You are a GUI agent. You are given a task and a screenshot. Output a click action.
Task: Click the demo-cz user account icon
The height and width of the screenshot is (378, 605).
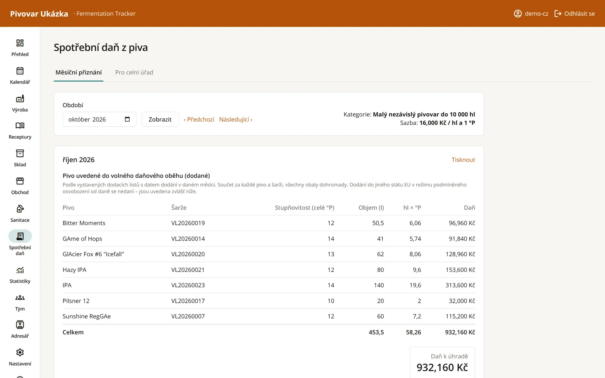pos(518,14)
